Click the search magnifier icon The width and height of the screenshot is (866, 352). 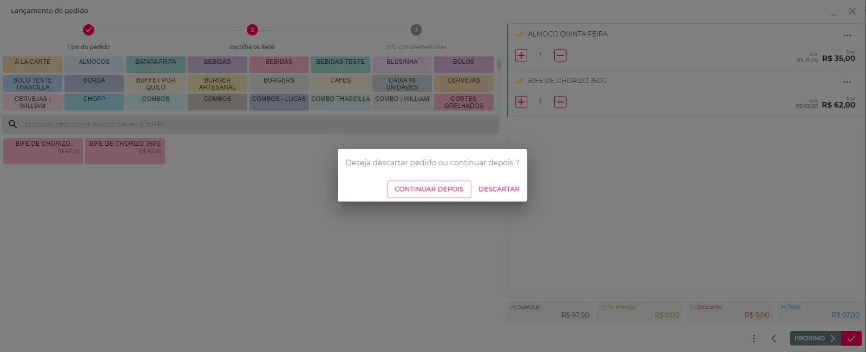13,124
